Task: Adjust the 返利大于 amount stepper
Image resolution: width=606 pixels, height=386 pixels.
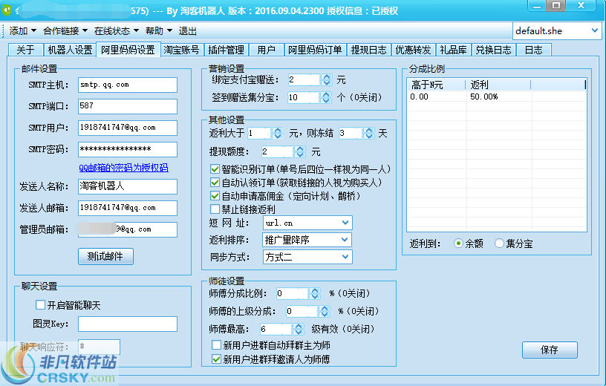Action: coord(277,134)
